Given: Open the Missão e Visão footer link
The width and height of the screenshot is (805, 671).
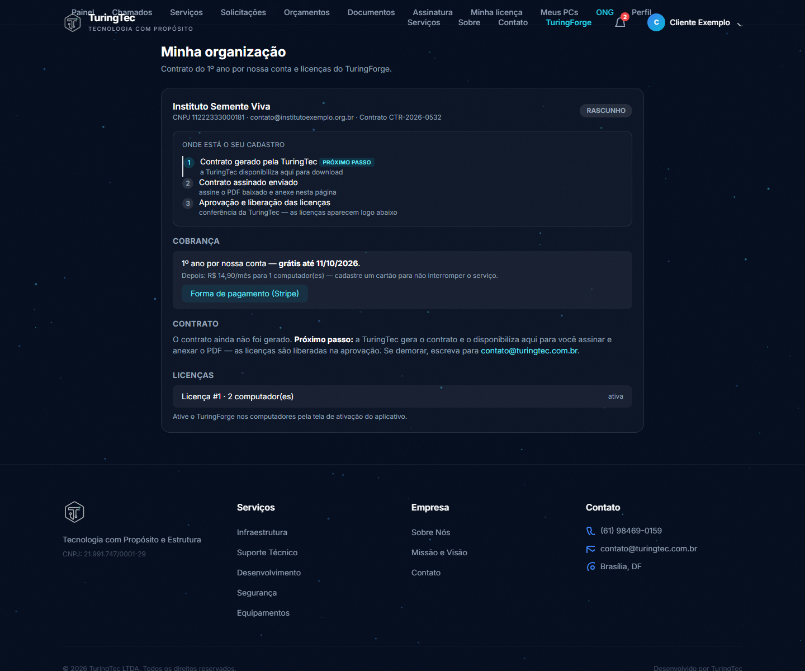Looking at the screenshot, I should pos(439,552).
